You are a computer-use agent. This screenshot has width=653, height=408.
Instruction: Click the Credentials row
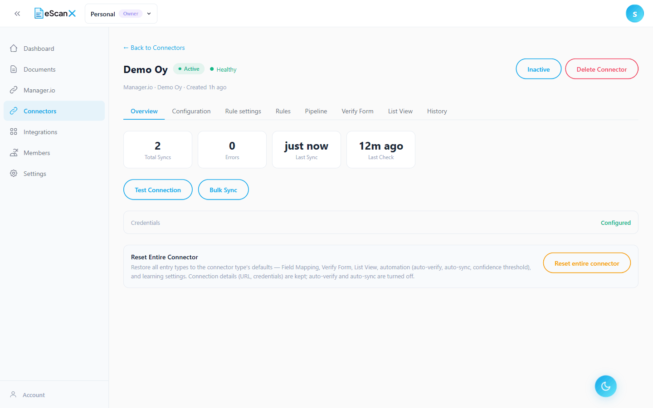point(381,223)
